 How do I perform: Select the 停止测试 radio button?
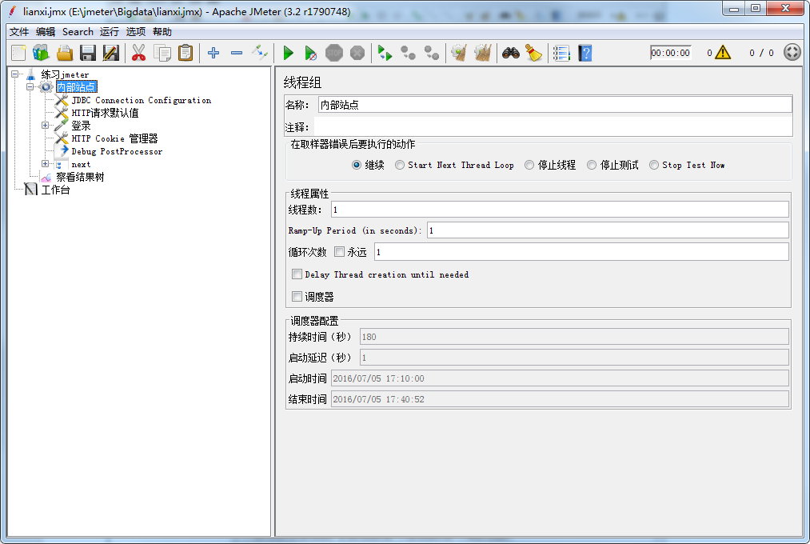point(592,165)
